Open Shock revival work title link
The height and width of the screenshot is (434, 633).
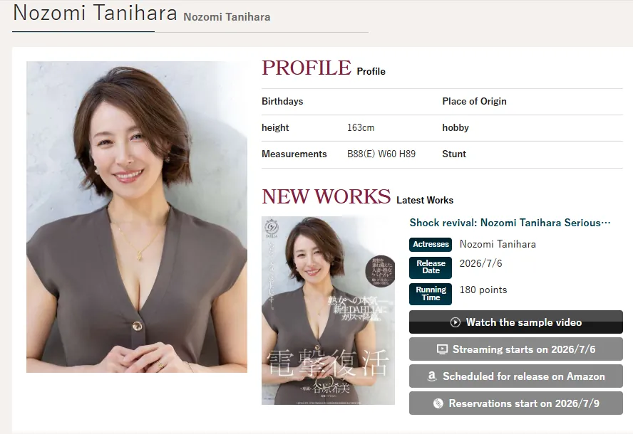510,223
